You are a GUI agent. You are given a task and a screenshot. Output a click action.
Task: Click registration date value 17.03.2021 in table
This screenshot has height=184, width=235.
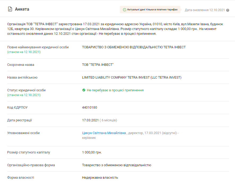[x=90, y=120]
